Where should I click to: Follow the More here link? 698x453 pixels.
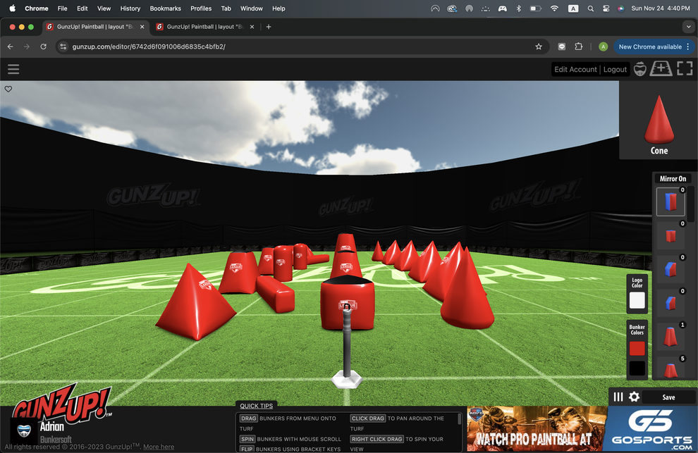click(159, 447)
